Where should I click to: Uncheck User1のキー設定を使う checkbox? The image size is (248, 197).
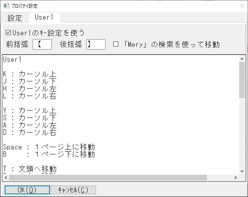tap(8, 33)
